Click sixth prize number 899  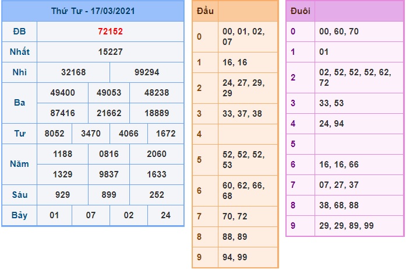109,195
